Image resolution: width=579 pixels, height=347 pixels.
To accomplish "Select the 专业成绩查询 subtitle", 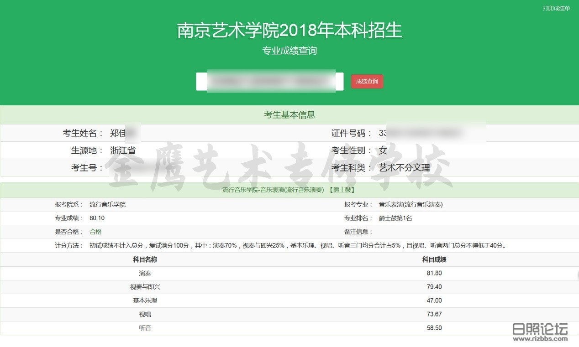I will click(289, 51).
